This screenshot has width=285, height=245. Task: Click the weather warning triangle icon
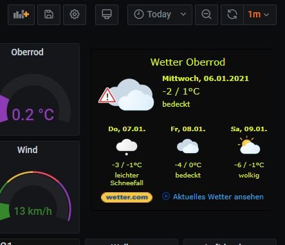point(107,96)
